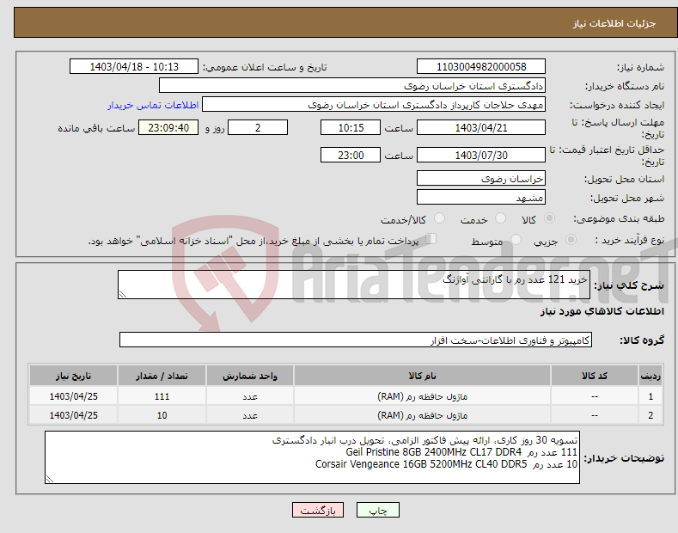This screenshot has width=678, height=533.
Task: Select the خدمت radio button
Action: tap(500, 218)
